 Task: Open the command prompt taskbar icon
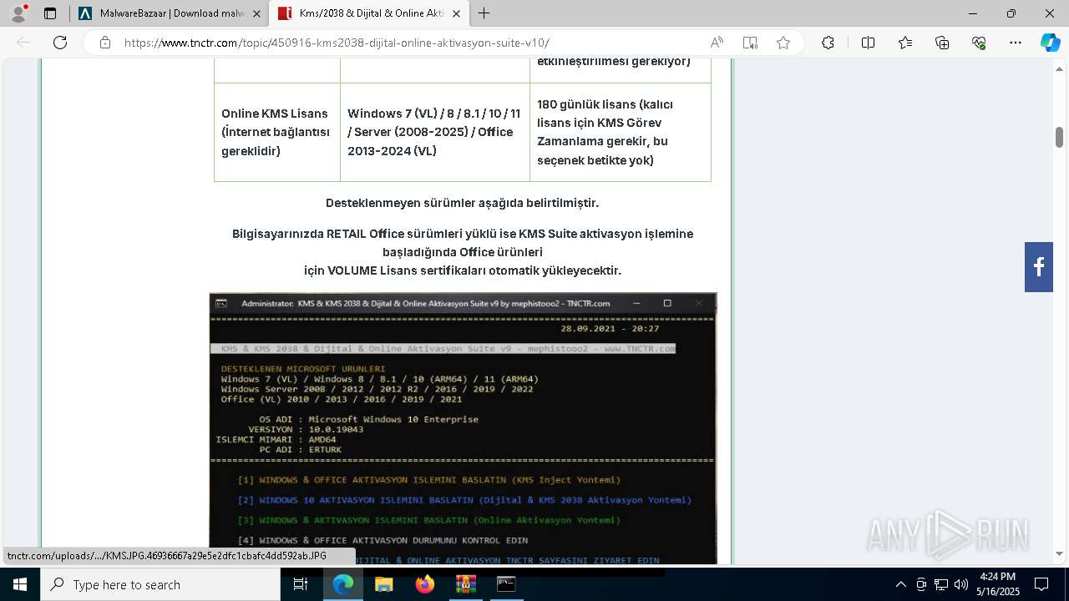(x=506, y=584)
